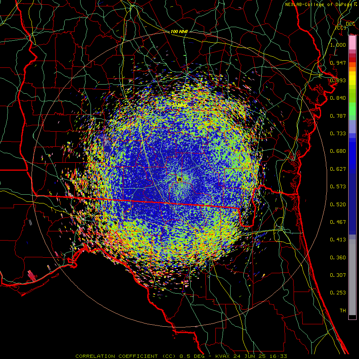
Task: Click the (CC) units label above the color bar
Action: click(341, 28)
